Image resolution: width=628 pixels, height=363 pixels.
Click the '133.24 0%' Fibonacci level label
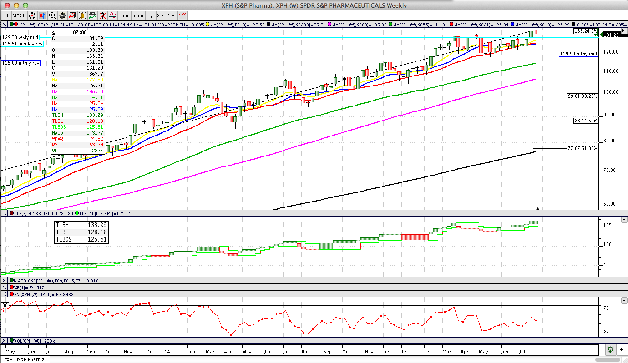click(586, 31)
